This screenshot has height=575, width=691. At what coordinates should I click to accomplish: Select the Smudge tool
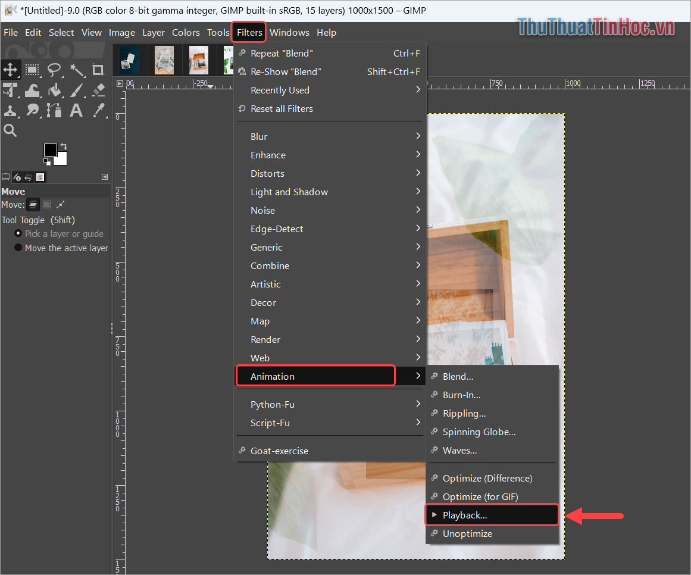pos(32,110)
